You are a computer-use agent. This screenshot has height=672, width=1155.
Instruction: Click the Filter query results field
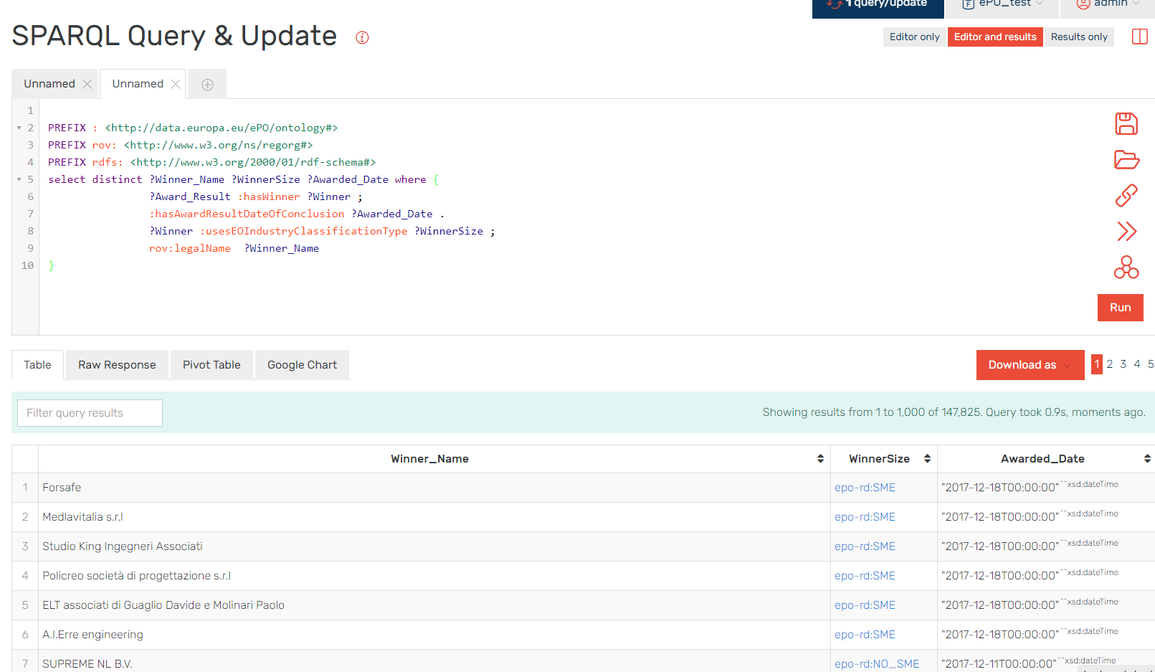click(x=90, y=413)
